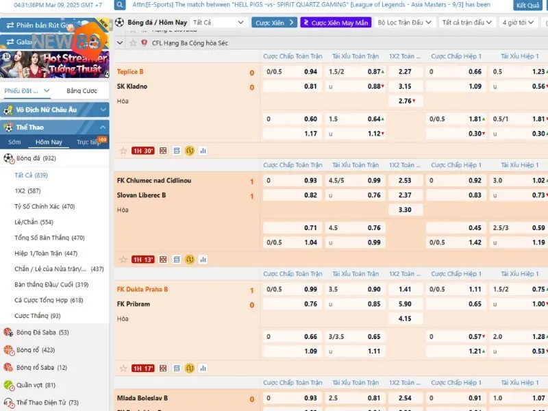Select the Hôm Nay tab
Image resolution: width=548 pixels, height=411 pixels.
coord(49,142)
